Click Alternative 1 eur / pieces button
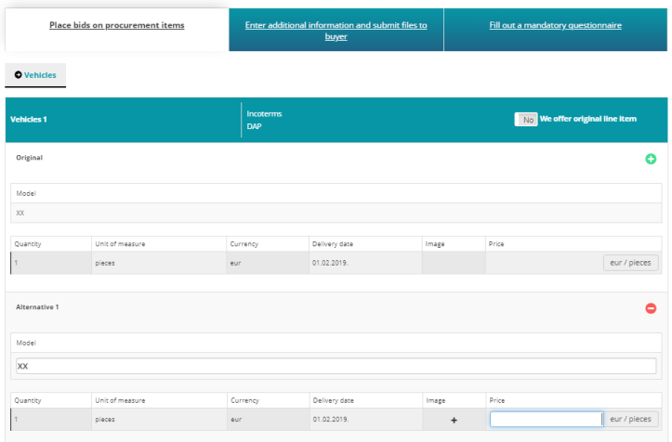Image resolution: width=672 pixels, height=442 pixels. [630, 419]
